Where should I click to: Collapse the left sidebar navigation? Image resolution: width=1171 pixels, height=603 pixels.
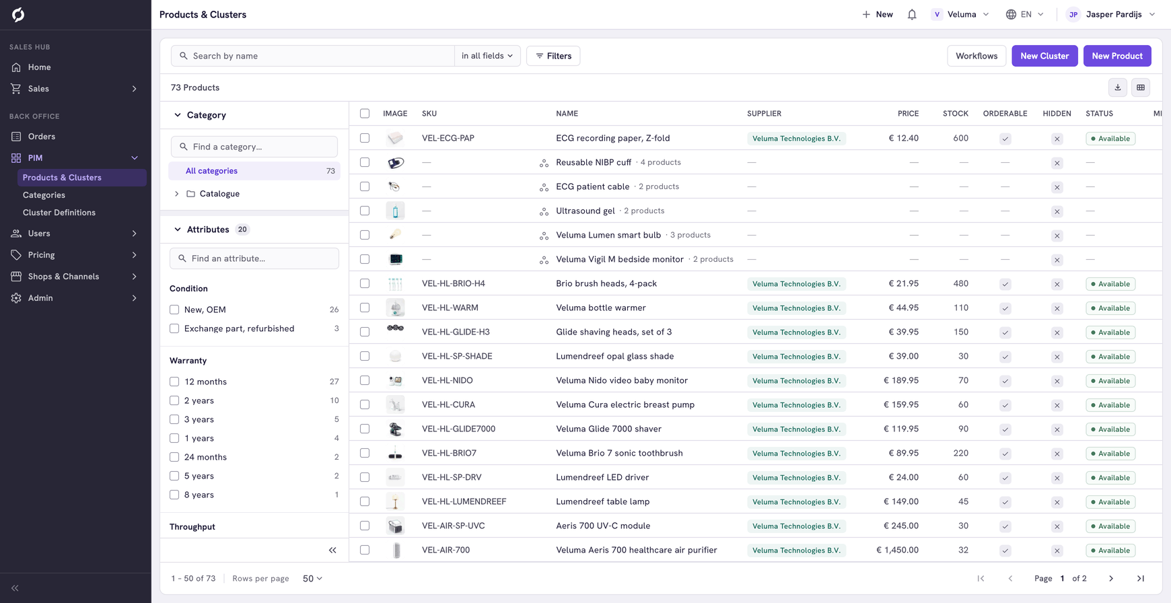(15, 588)
